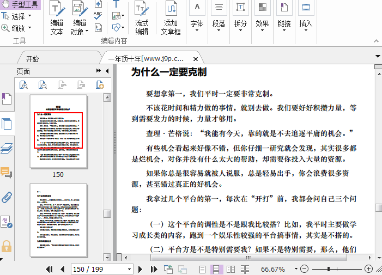Close the 一年顶十年 document tab
The width and height of the screenshot is (382, 275).
click(x=196, y=59)
